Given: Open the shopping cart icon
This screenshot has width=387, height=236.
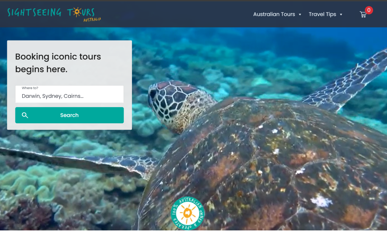Looking at the screenshot, I should 363,15.
